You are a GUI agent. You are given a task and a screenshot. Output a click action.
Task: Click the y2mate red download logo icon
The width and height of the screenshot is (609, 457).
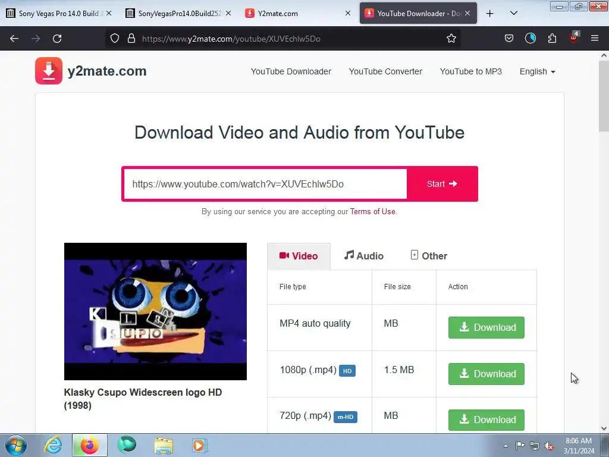[x=49, y=71]
